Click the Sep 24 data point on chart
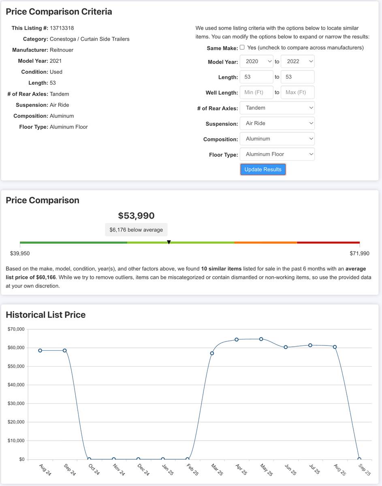382x486 pixels. pyautogui.click(x=64, y=350)
